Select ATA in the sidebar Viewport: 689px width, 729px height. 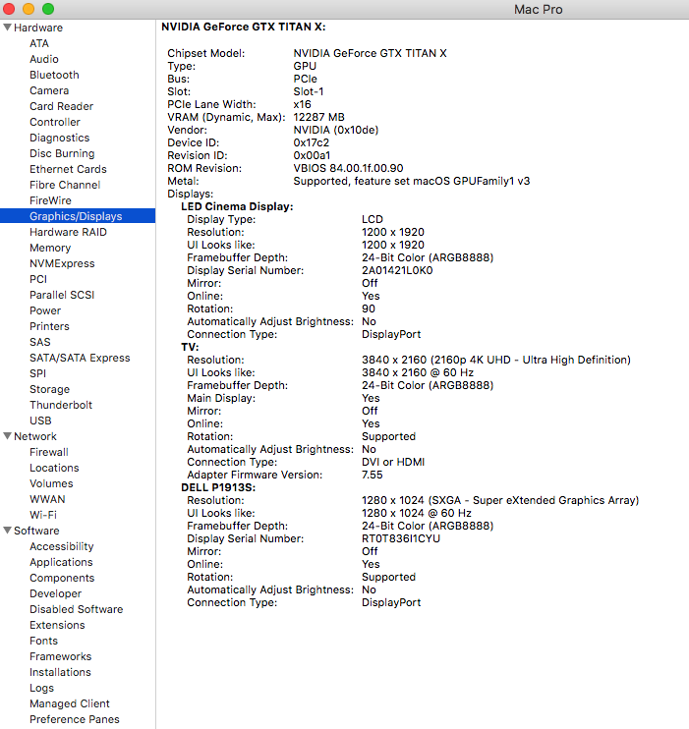pyautogui.click(x=39, y=43)
